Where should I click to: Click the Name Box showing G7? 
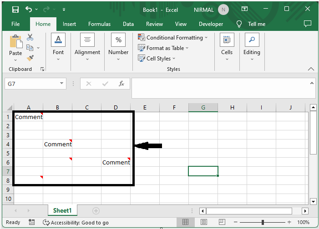[x=33, y=84]
